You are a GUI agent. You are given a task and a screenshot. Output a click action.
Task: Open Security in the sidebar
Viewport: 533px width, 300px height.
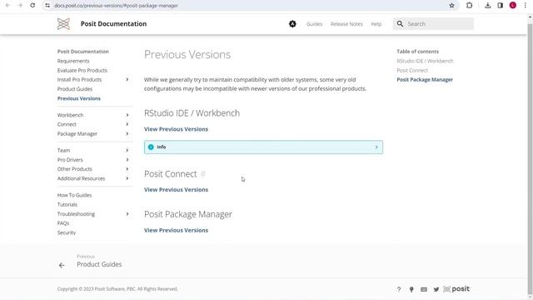coord(67,232)
